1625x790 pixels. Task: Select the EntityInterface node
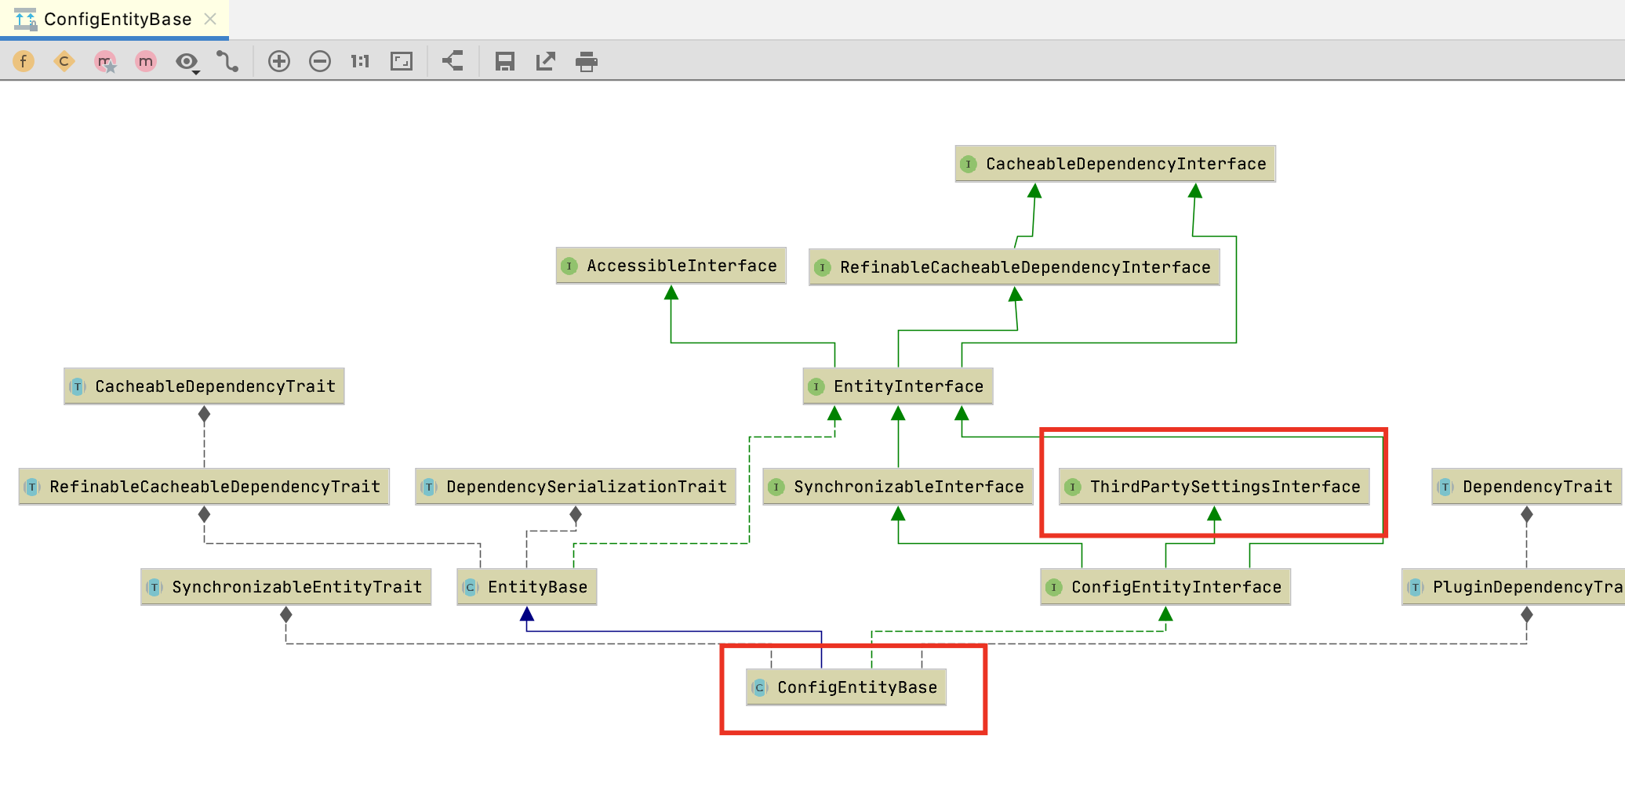tap(898, 386)
